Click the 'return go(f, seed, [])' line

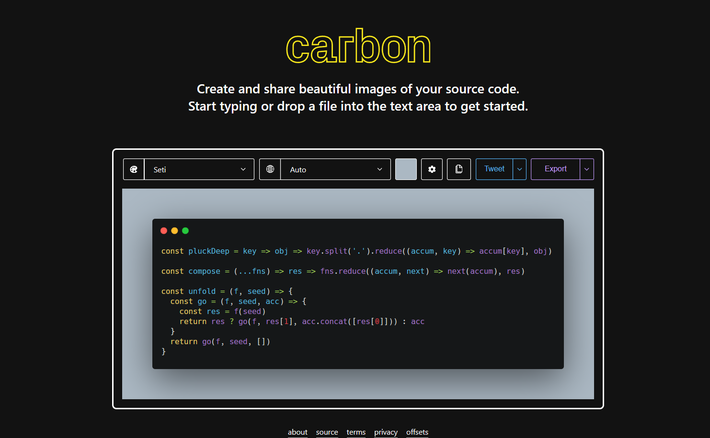pyautogui.click(x=220, y=342)
